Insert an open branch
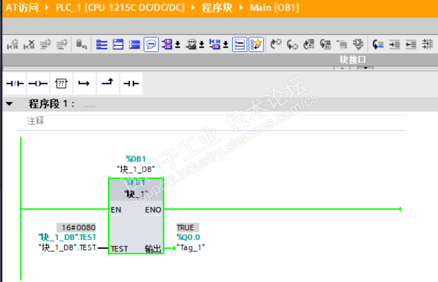 85,83
